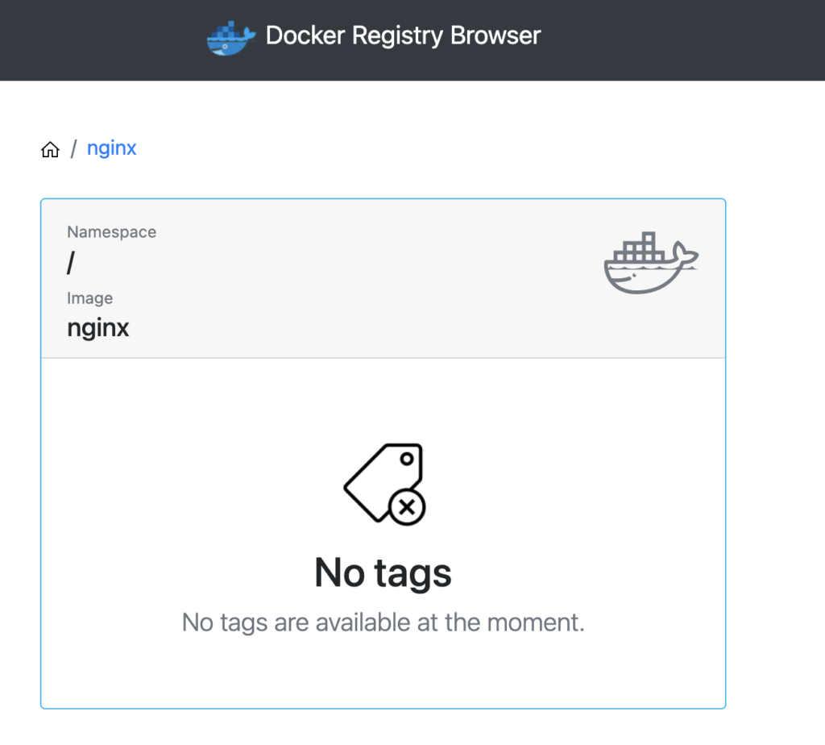Select the 'Namespace' label text

pyautogui.click(x=111, y=231)
